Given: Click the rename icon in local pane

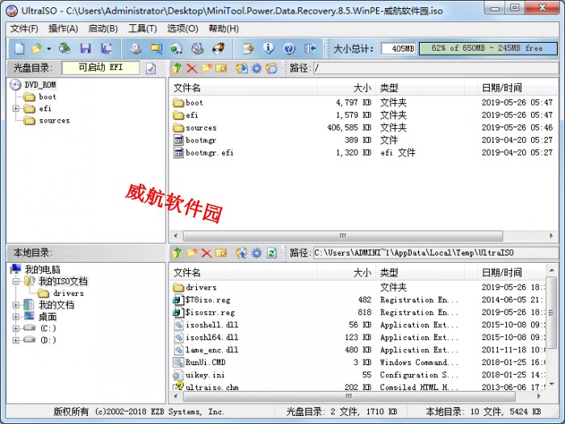Looking at the screenshot, I should (221, 253).
